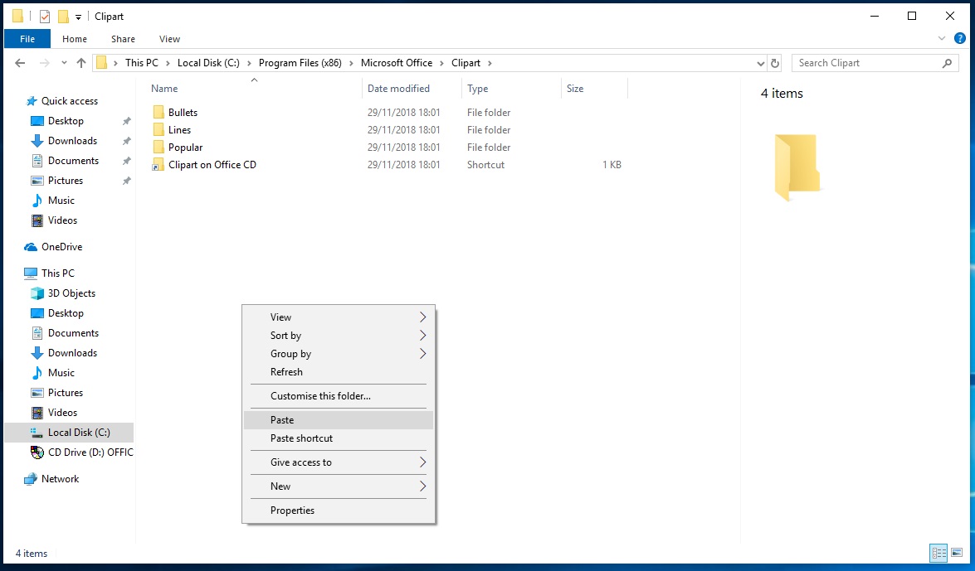Click Program Files (x86) in breadcrumb path
This screenshot has width=975, height=571.
(300, 63)
